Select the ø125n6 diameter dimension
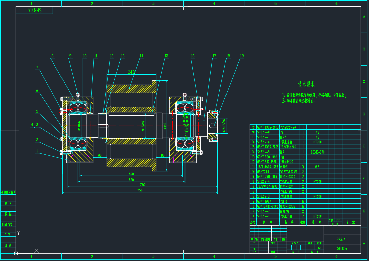369x261 pixels. point(143,126)
